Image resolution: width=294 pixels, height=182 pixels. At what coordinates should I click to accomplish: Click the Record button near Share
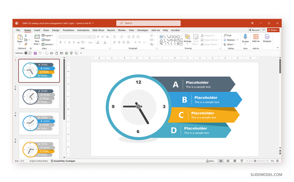tap(254, 30)
